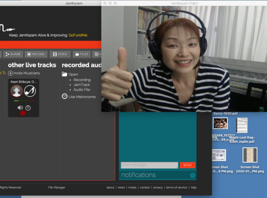
Task: Start recording with the RECORD button
Action: point(36,55)
